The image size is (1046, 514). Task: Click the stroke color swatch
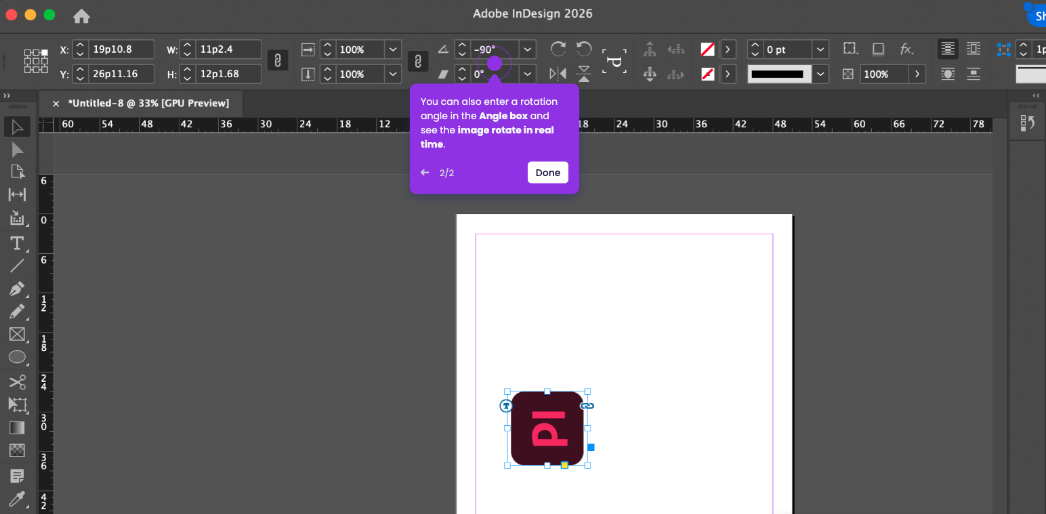pyautogui.click(x=708, y=74)
